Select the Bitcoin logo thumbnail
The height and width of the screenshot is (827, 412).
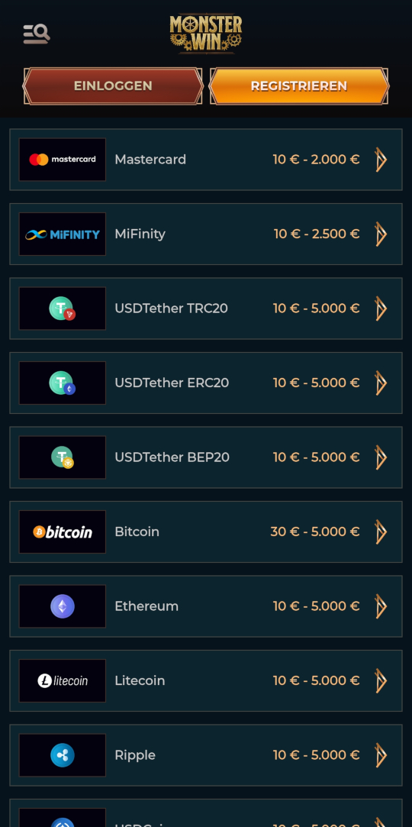coord(62,531)
